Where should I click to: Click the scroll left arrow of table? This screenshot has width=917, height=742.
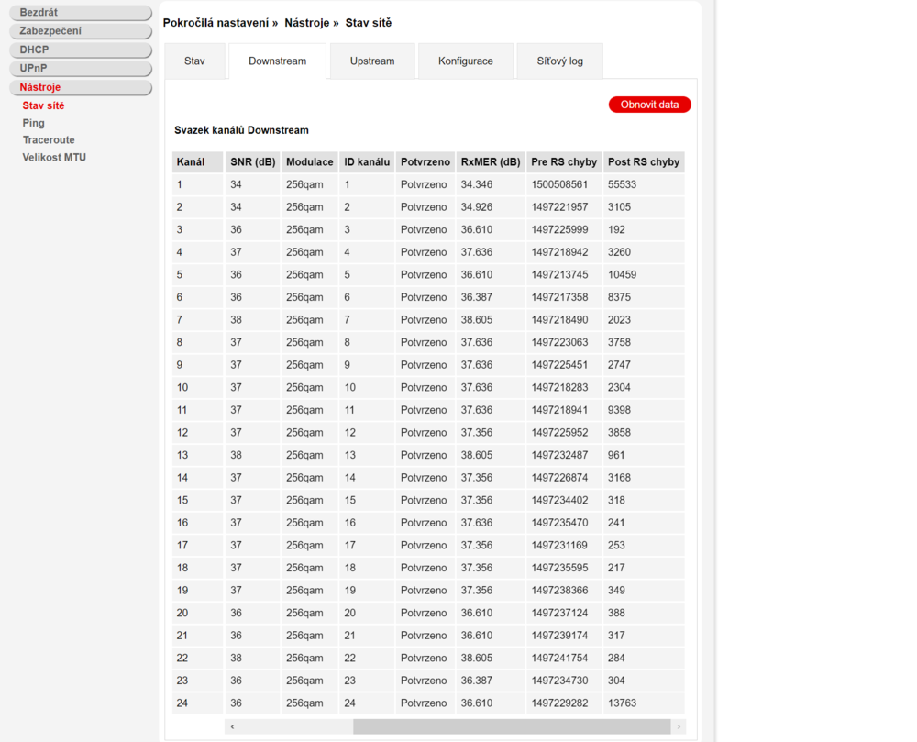(x=233, y=726)
